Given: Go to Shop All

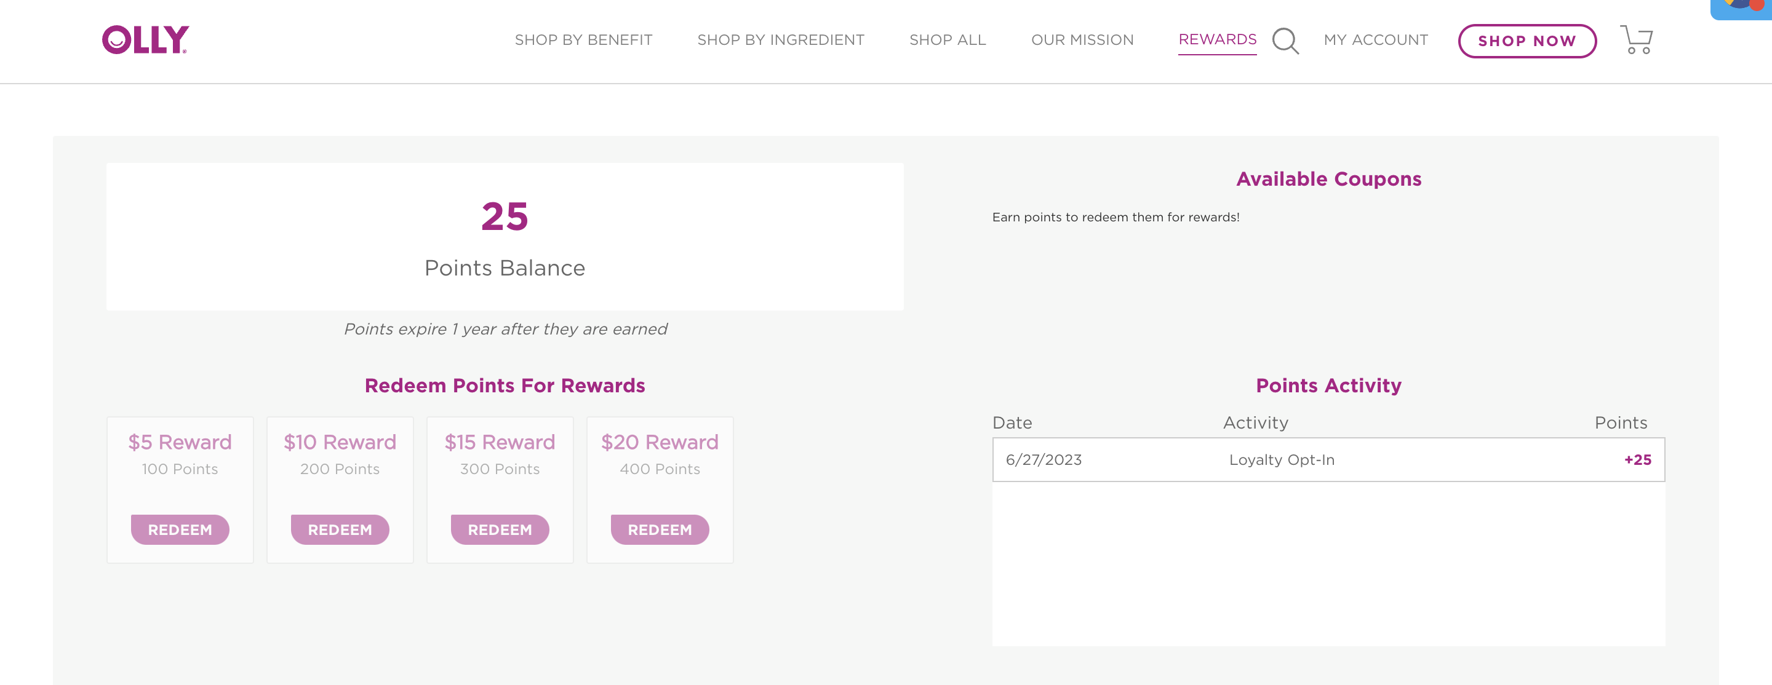Looking at the screenshot, I should [948, 40].
